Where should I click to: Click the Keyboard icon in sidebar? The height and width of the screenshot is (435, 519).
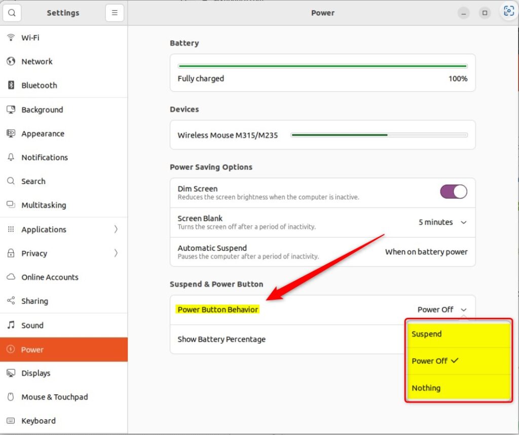pyautogui.click(x=11, y=421)
